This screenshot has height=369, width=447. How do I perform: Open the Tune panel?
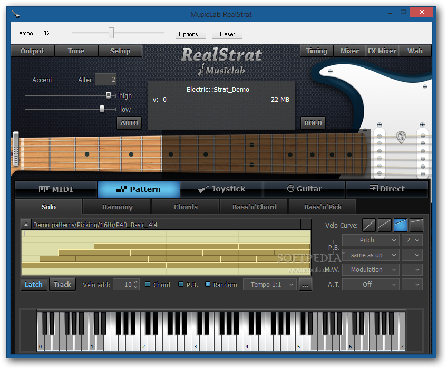[x=76, y=51]
